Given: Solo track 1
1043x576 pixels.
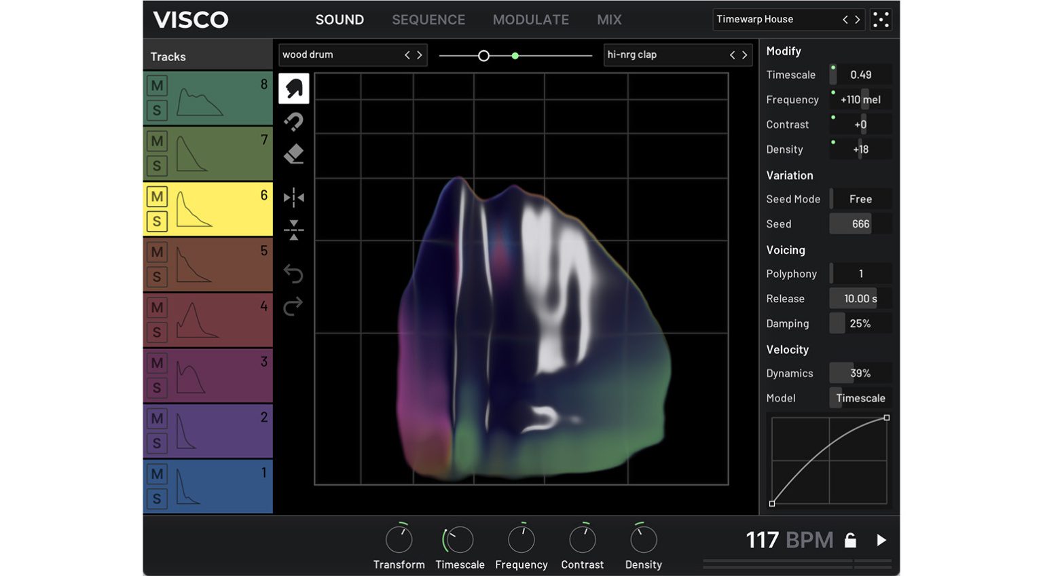Looking at the screenshot, I should [157, 498].
